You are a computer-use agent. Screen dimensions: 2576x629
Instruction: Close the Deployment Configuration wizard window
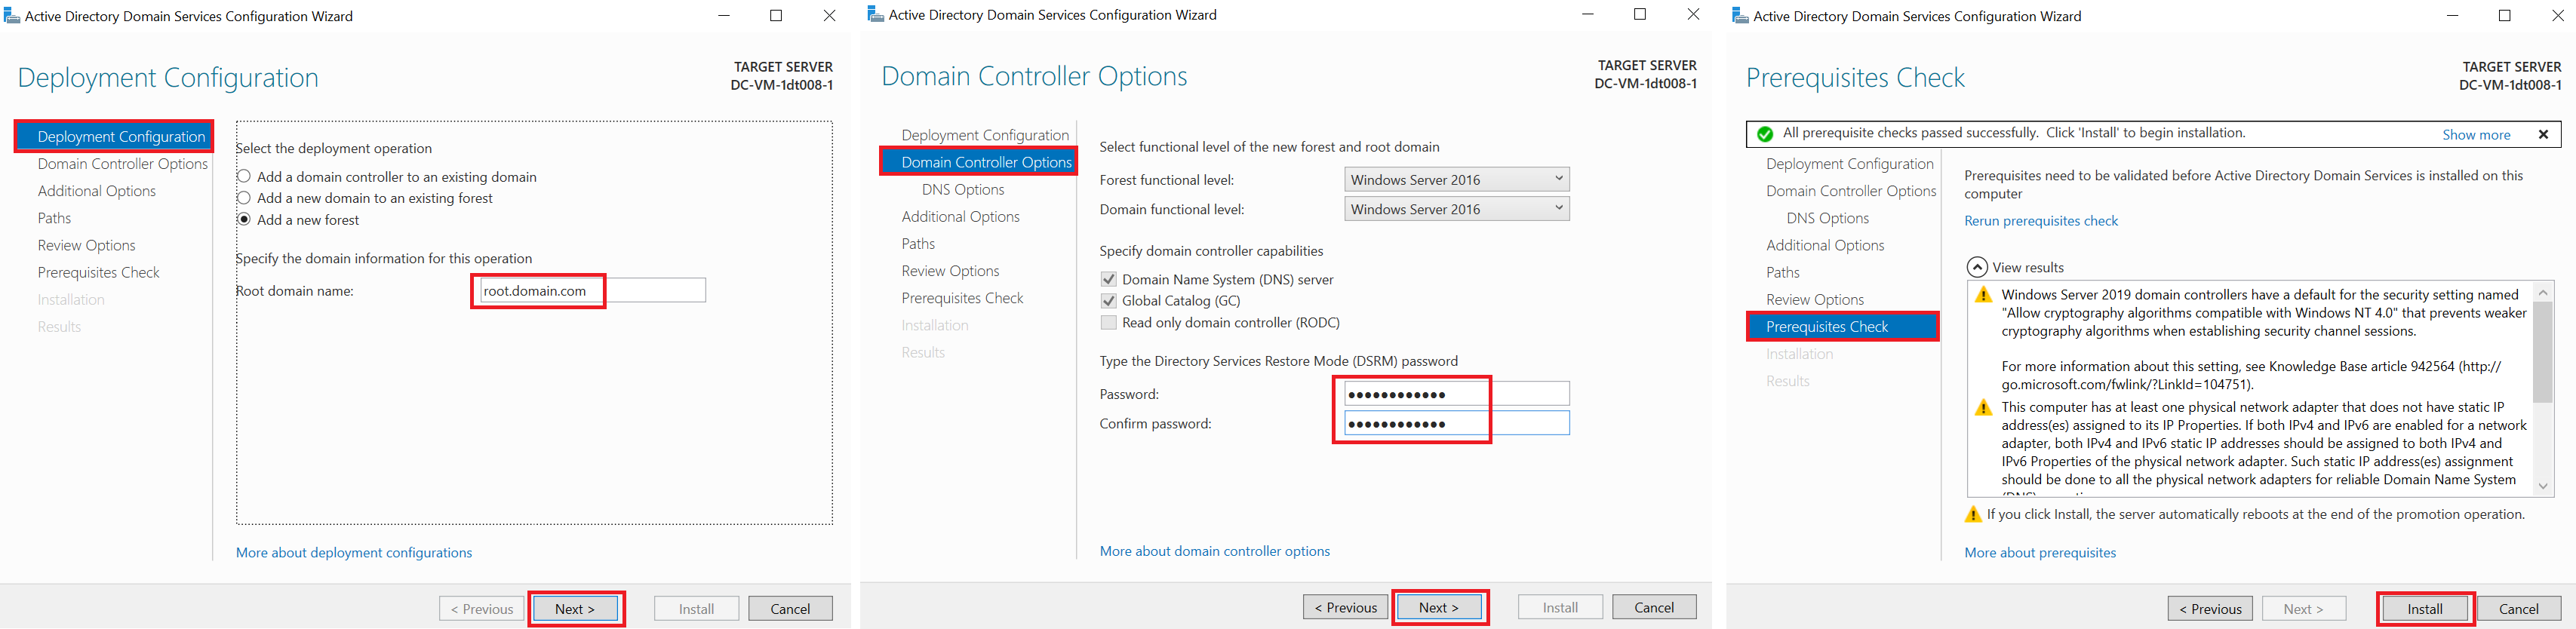(829, 15)
